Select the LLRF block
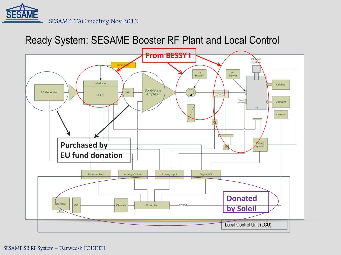The height and width of the screenshot is (255, 341). (101, 95)
